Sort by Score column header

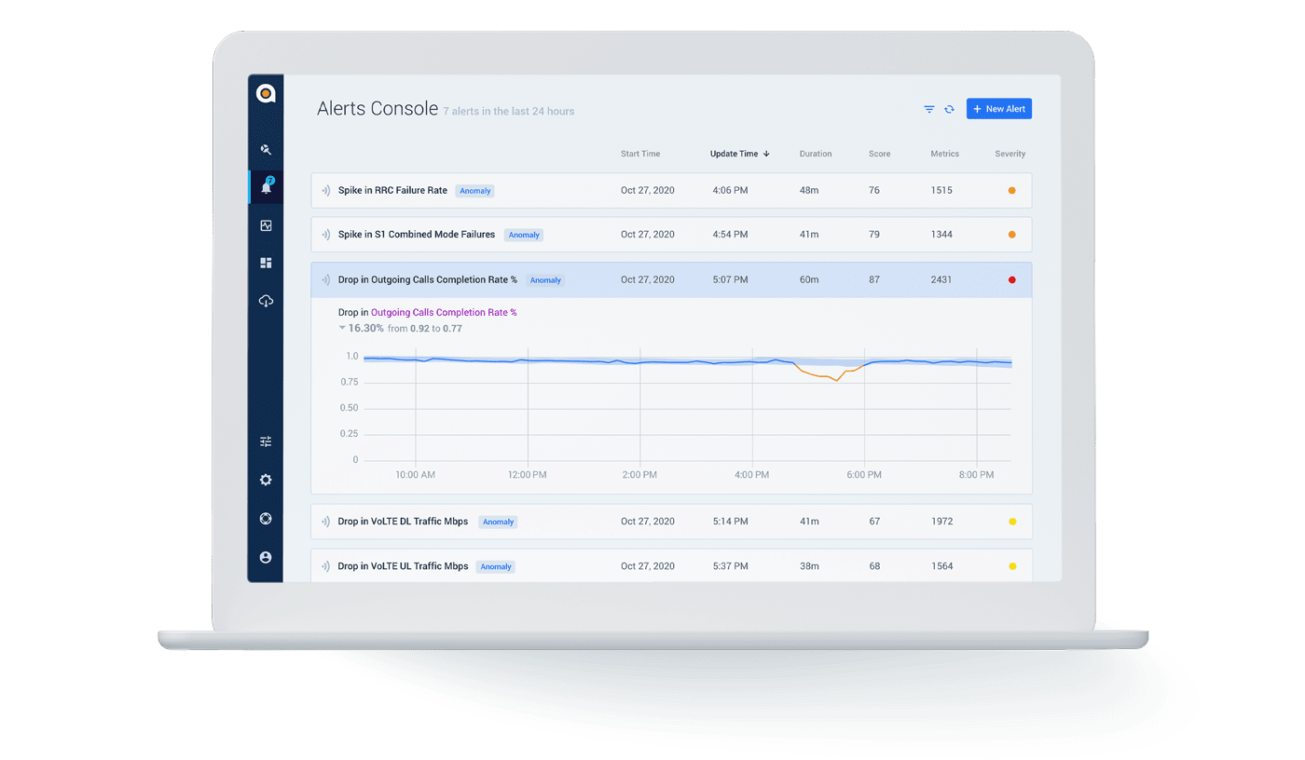tap(879, 154)
